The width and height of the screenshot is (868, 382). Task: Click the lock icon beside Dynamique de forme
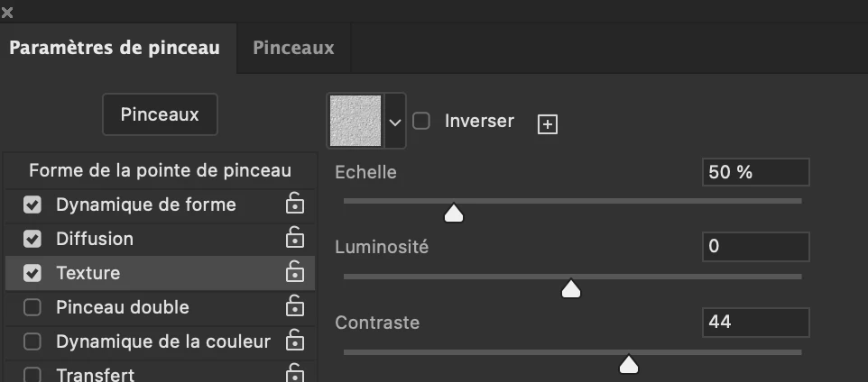294,205
